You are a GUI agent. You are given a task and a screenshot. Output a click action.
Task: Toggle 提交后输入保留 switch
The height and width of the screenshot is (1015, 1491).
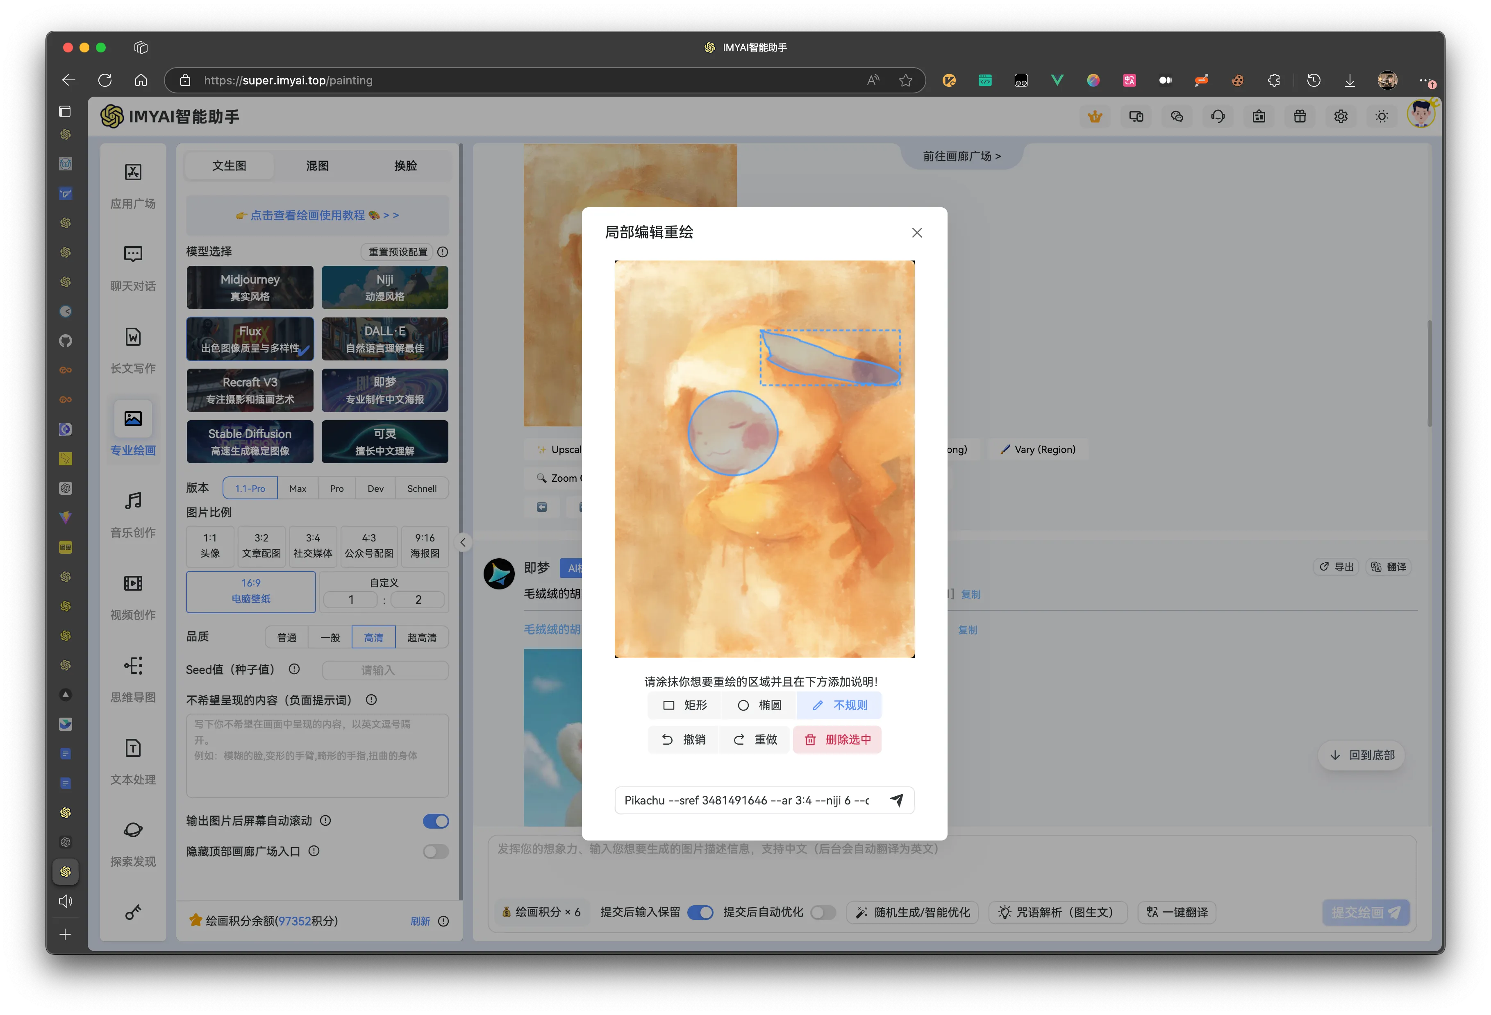[700, 913]
